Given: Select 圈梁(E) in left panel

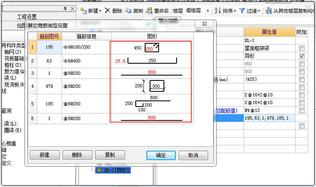Looking at the screenshot, I should pyautogui.click(x=13, y=130).
